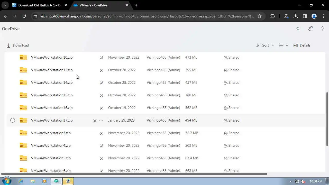This screenshot has height=185, width=329.
Task: Open Chrome Labs flask icon
Action: click(286, 16)
